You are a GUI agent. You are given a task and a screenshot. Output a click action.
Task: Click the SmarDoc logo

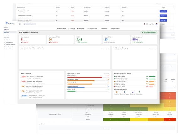point(10,23)
